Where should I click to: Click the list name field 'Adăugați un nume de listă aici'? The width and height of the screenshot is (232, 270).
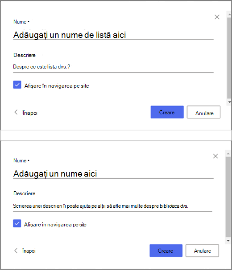(x=113, y=35)
